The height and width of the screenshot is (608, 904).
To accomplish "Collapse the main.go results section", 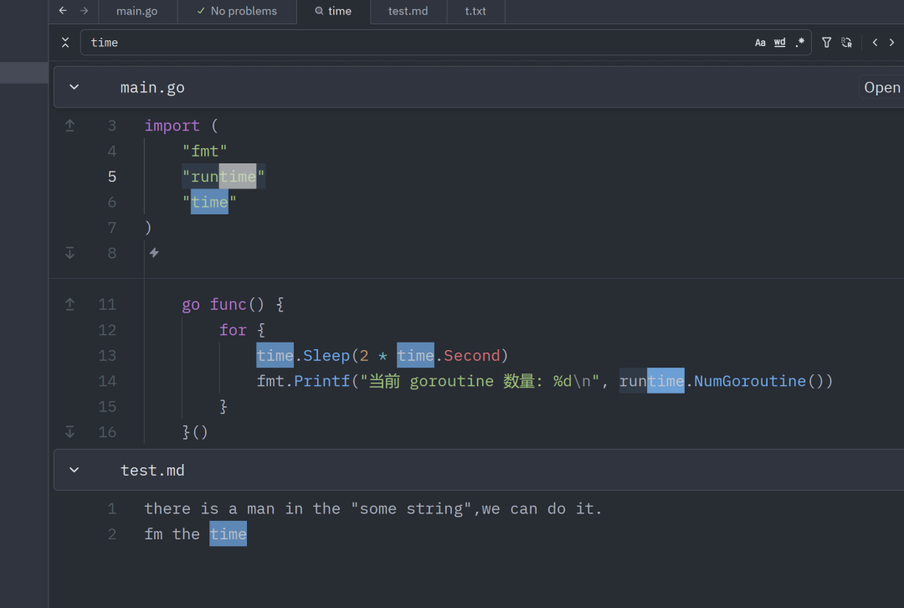I will (x=74, y=87).
